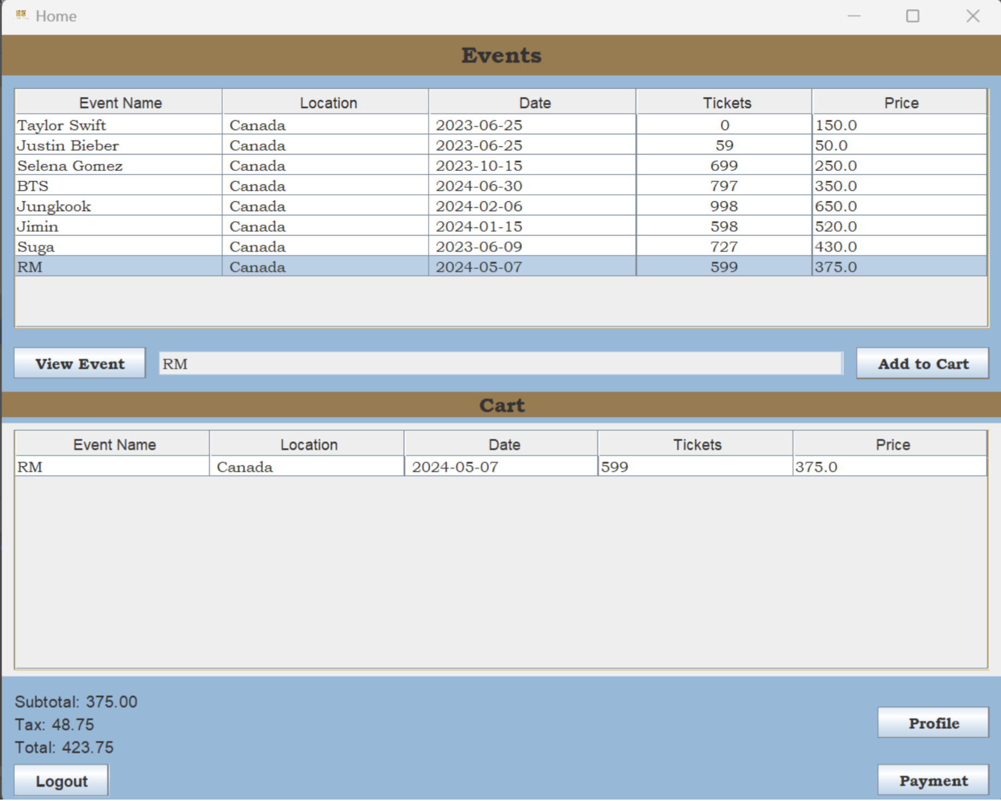This screenshot has height=801, width=1001.
Task: Select Date column header in Events table
Action: point(533,102)
